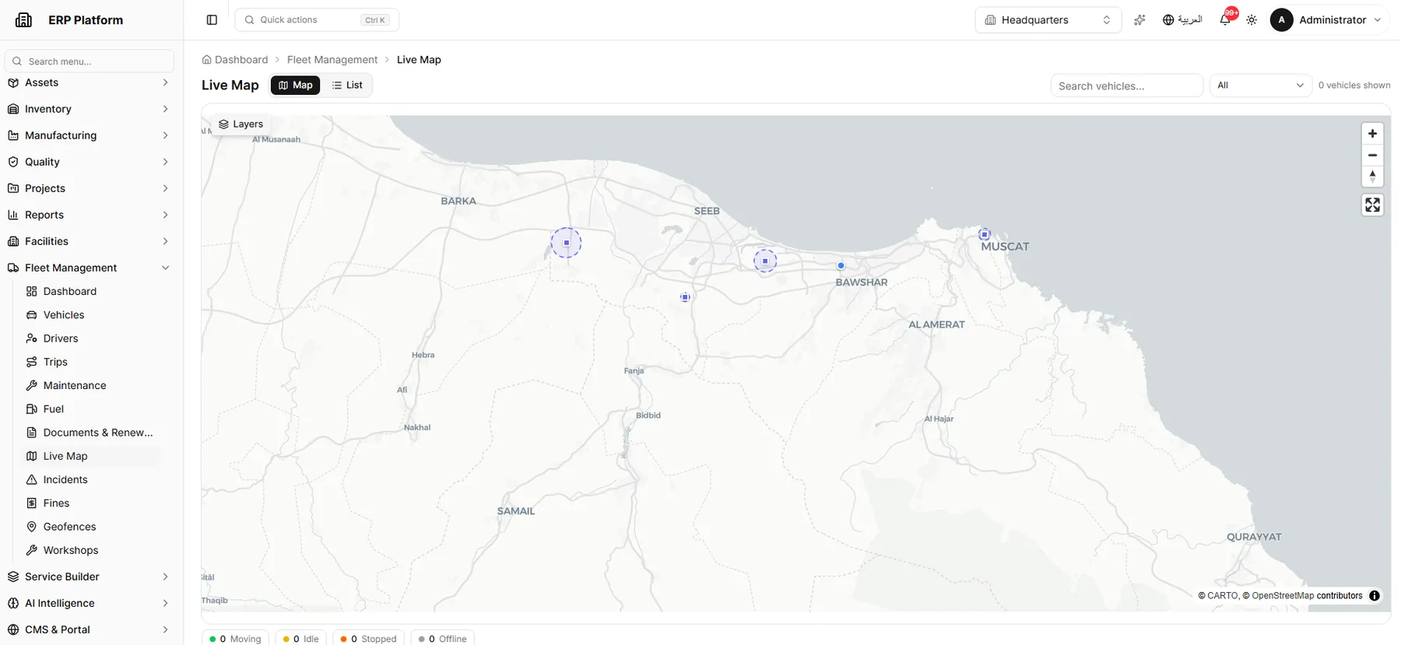The image size is (1401, 645).
Task: Open map attribution info icon
Action: click(x=1375, y=596)
